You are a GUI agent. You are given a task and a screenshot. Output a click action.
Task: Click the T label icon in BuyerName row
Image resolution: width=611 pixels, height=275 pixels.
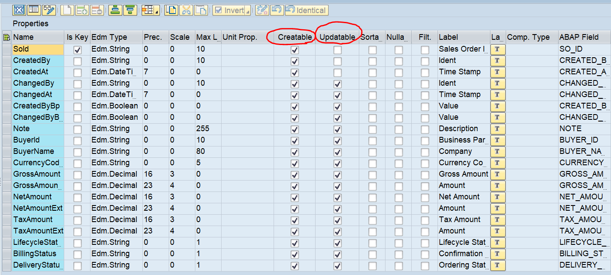[x=498, y=151]
